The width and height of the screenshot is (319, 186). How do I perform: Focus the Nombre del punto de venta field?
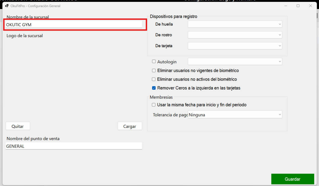click(x=74, y=146)
